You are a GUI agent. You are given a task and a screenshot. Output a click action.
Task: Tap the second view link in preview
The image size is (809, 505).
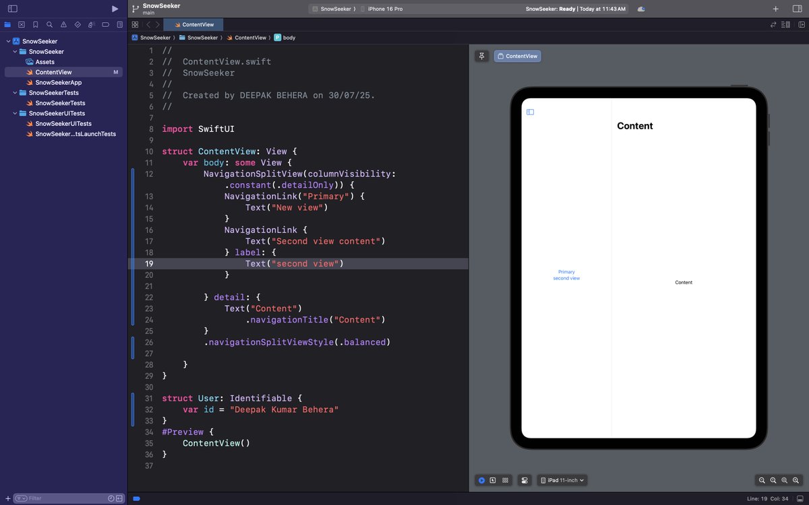pyautogui.click(x=566, y=278)
